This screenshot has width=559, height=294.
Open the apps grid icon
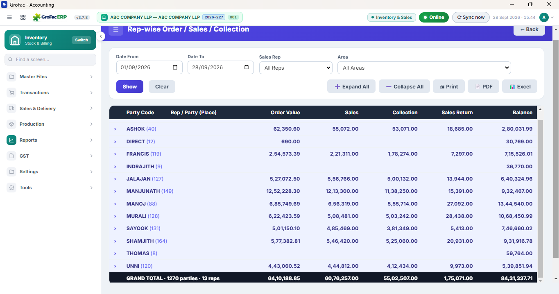[x=23, y=17]
